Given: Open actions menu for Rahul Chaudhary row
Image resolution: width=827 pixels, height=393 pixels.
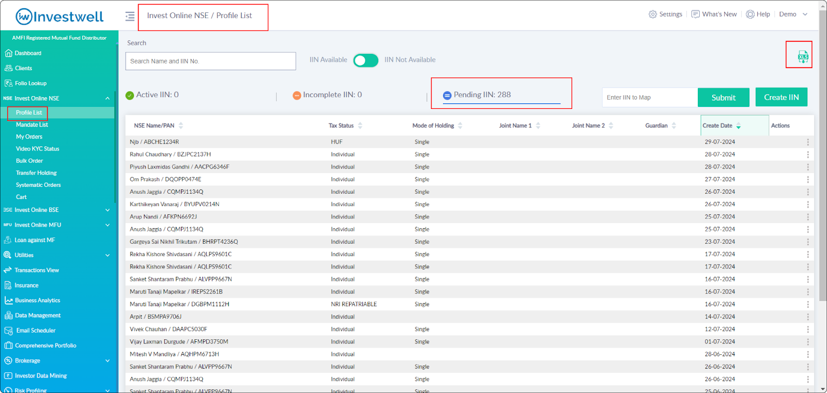Looking at the screenshot, I should click(x=808, y=154).
